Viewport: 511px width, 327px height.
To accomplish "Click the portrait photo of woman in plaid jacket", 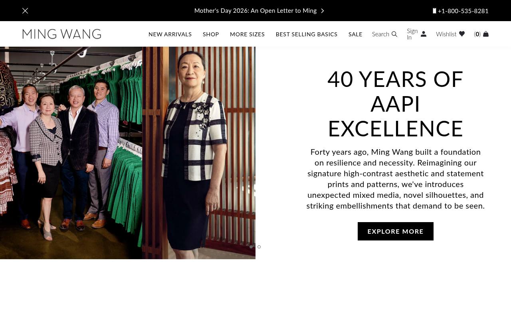I will click(199, 153).
